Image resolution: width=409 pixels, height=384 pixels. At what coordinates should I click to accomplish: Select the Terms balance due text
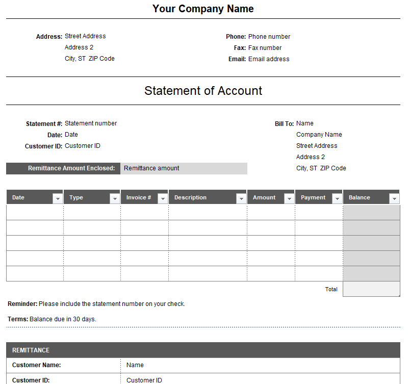(x=63, y=319)
